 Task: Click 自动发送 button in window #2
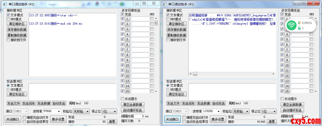point(59,103)
